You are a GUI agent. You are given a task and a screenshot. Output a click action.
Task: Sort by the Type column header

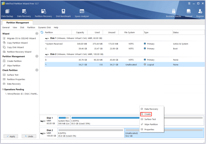click(x=158, y=32)
